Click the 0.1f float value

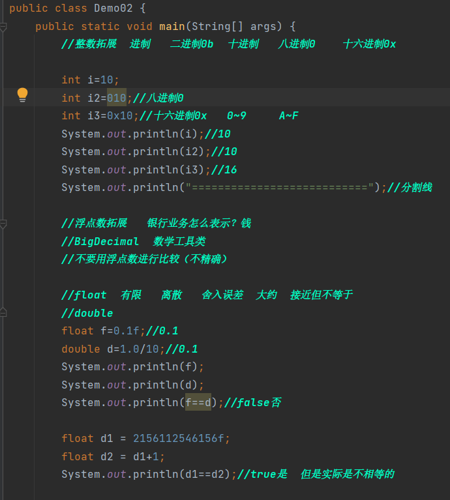tap(127, 331)
